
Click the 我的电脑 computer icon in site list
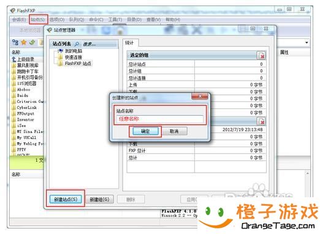[x=60, y=51]
